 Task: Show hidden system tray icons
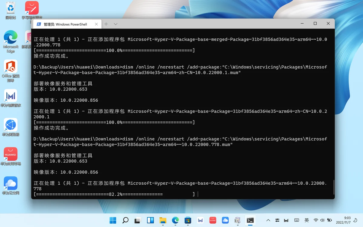tap(268, 220)
